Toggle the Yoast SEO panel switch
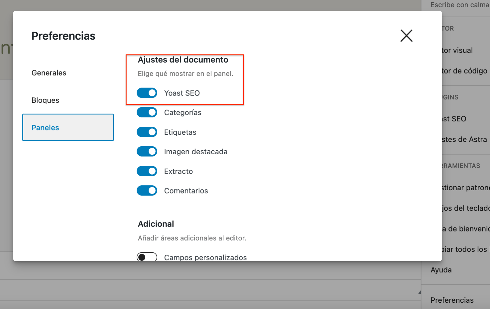Image resolution: width=490 pixels, height=309 pixels. coord(147,93)
